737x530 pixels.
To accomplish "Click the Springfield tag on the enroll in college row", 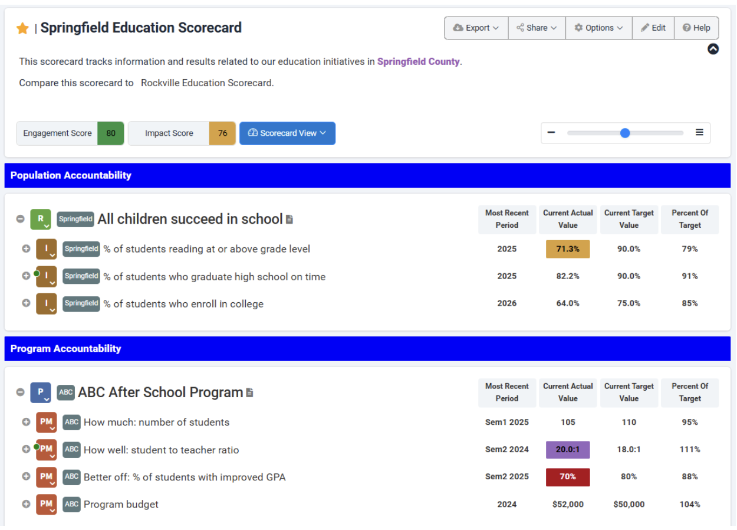I will 81,303.
